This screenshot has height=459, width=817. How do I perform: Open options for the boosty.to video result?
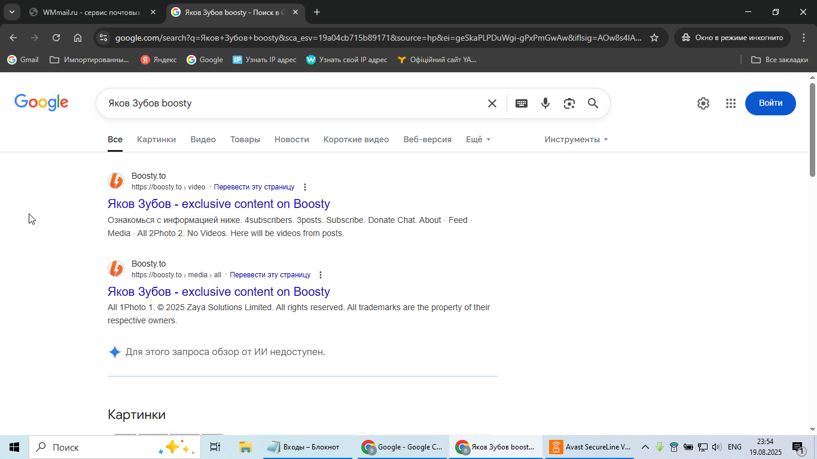[305, 187]
